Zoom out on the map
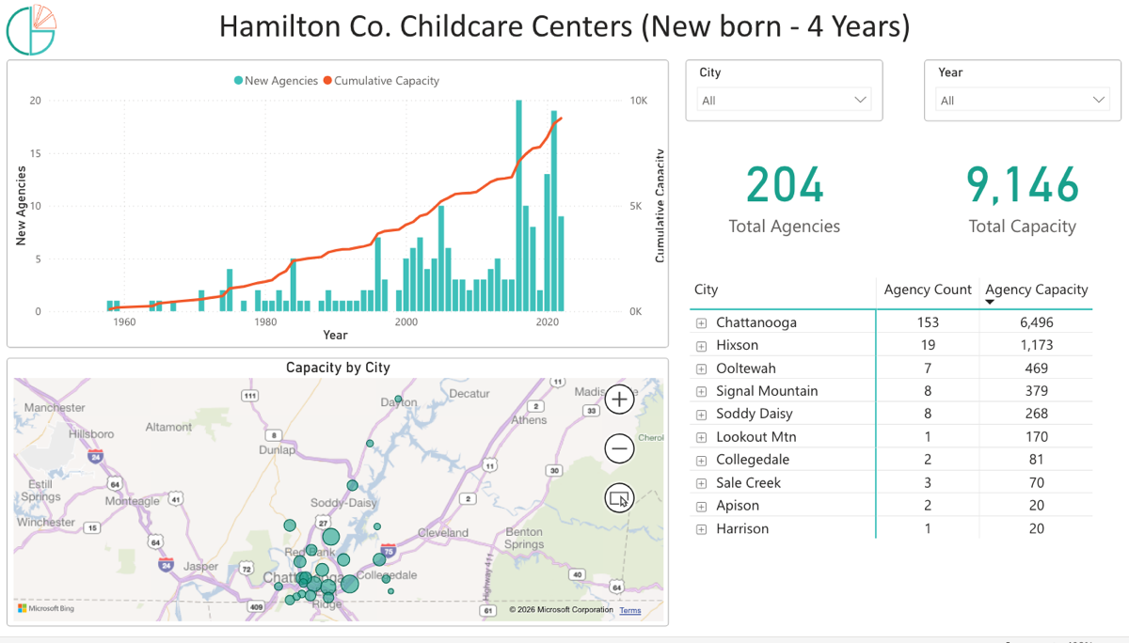The height and width of the screenshot is (643, 1129). (x=619, y=448)
